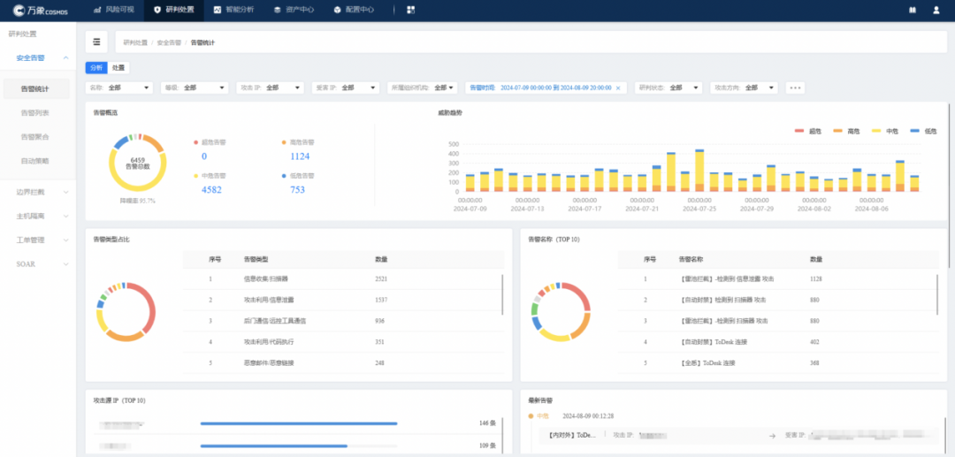Open 告警列表 in the sidebar
This screenshot has width=955, height=457.
pyautogui.click(x=35, y=112)
